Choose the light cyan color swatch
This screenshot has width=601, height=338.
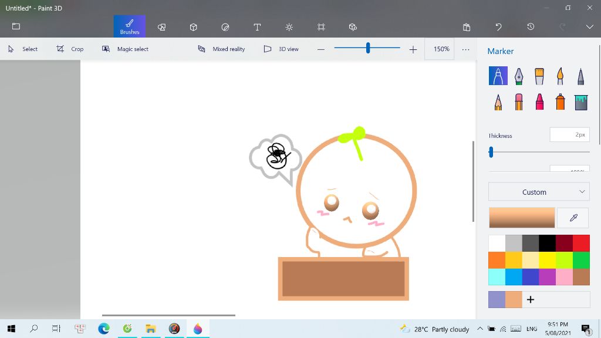(497, 277)
